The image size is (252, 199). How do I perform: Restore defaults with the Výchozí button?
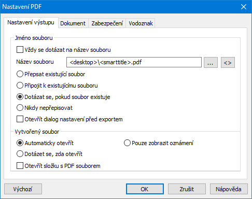click(x=23, y=189)
